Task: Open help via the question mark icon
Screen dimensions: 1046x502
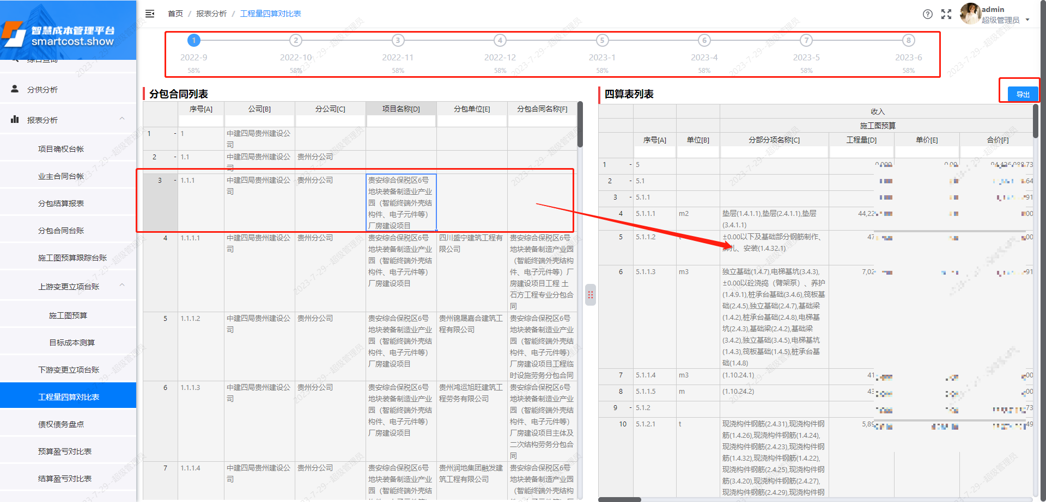Action: click(928, 14)
